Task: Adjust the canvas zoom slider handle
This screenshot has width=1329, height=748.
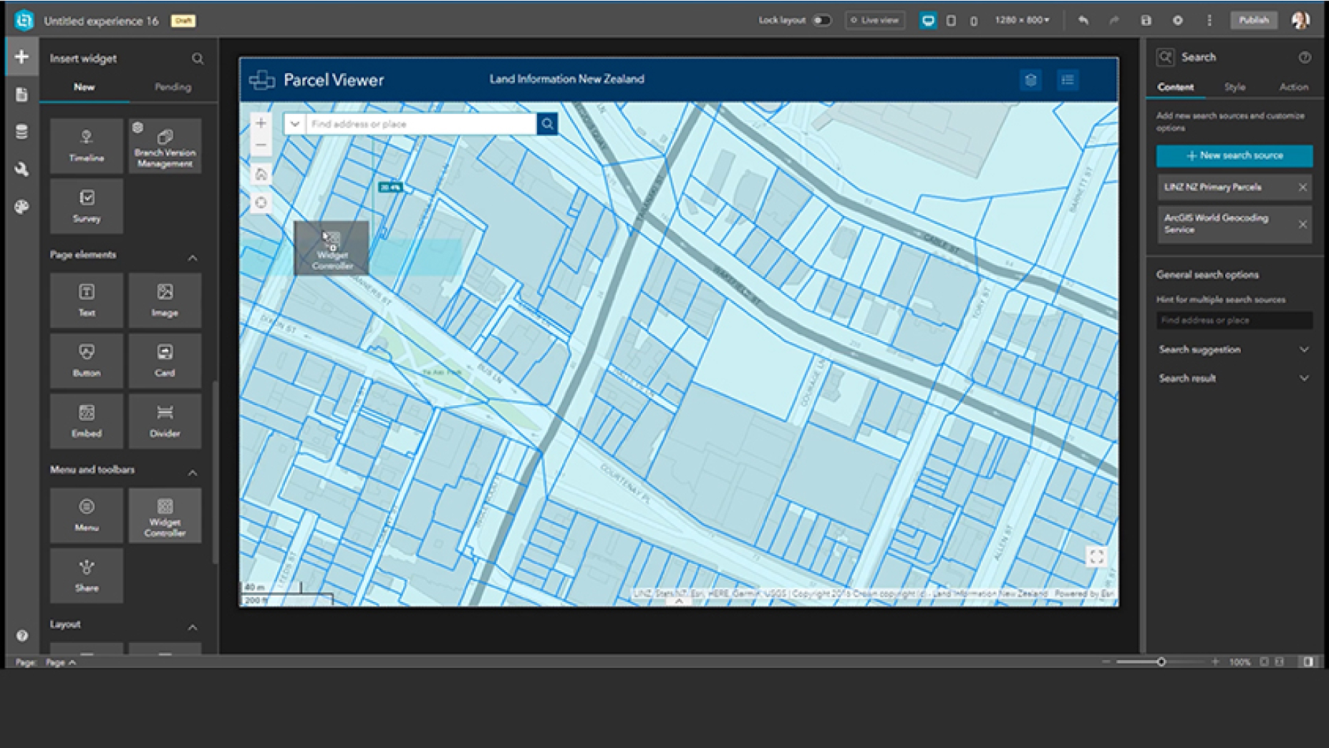Action: 1161,662
